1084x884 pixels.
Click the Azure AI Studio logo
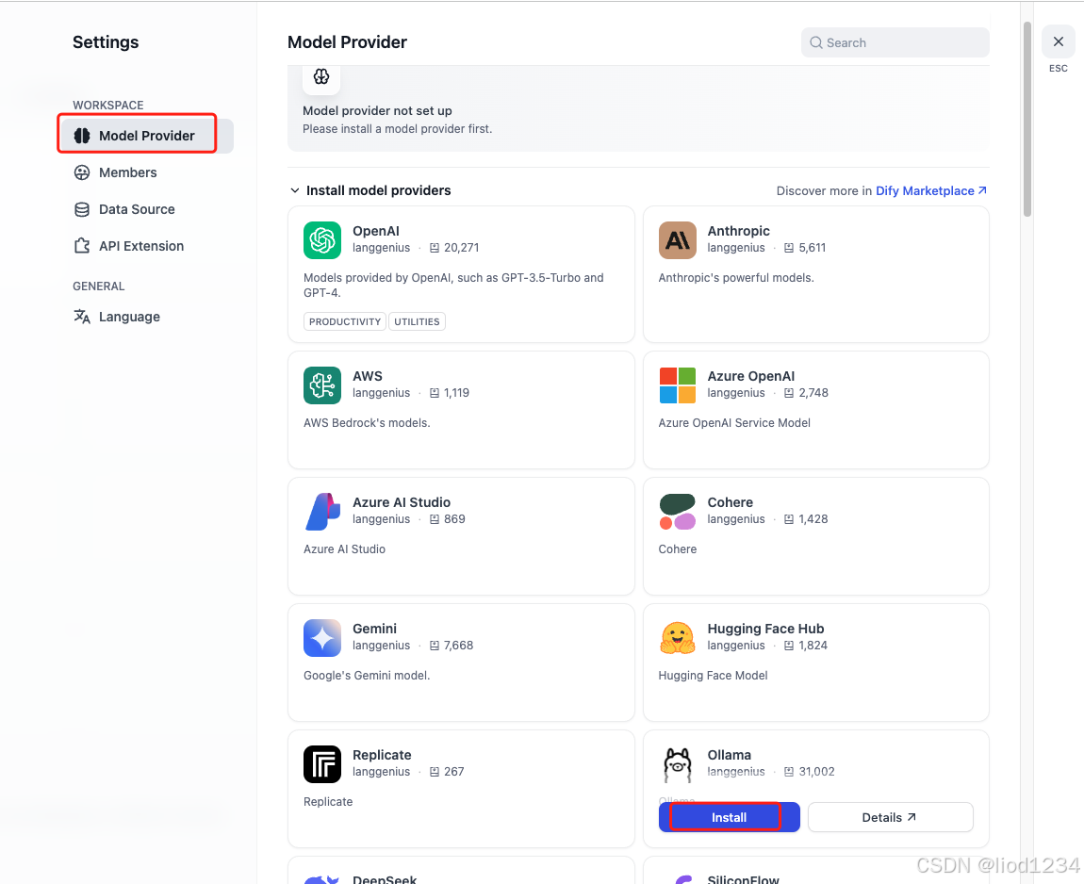322,512
